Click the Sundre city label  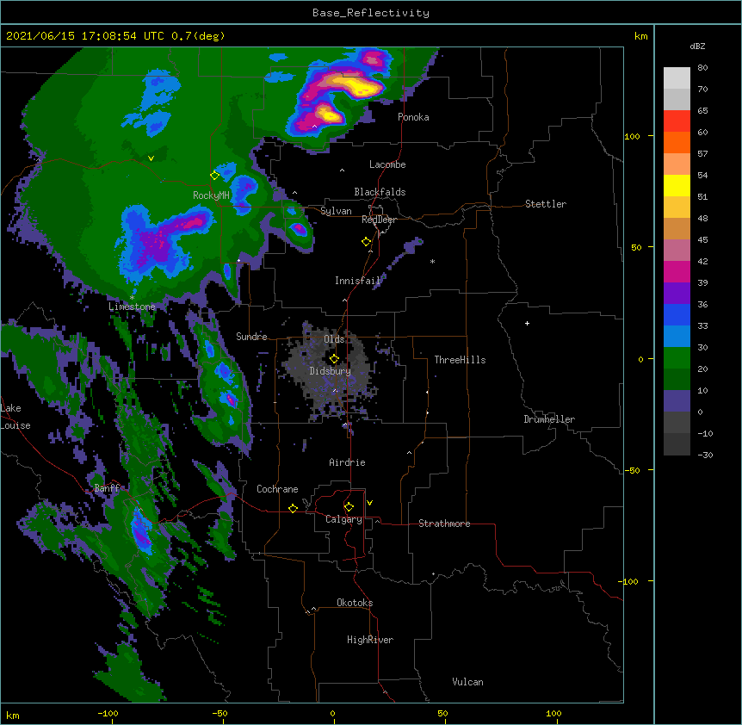point(251,337)
